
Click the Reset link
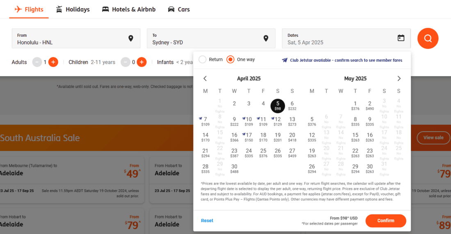[207, 220]
